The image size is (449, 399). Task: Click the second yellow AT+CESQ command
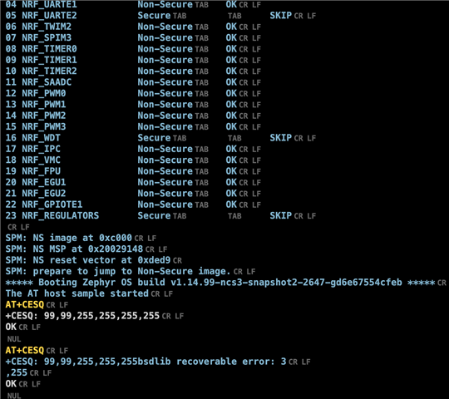click(x=25, y=350)
